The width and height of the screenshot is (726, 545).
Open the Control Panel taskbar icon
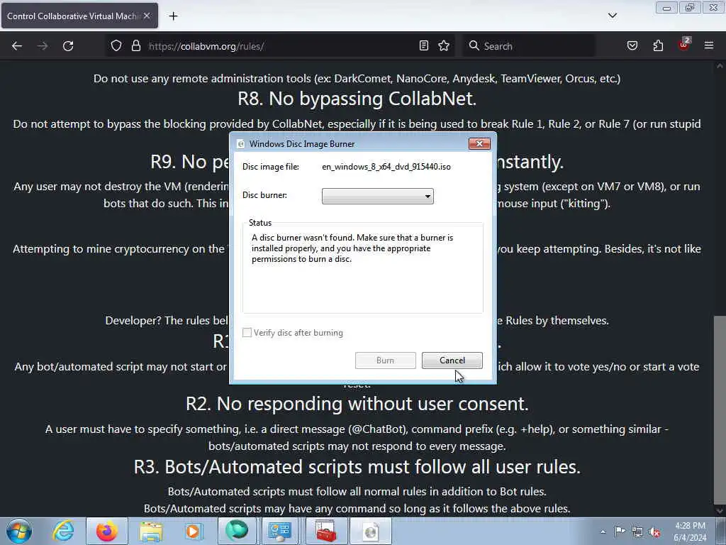279,532
